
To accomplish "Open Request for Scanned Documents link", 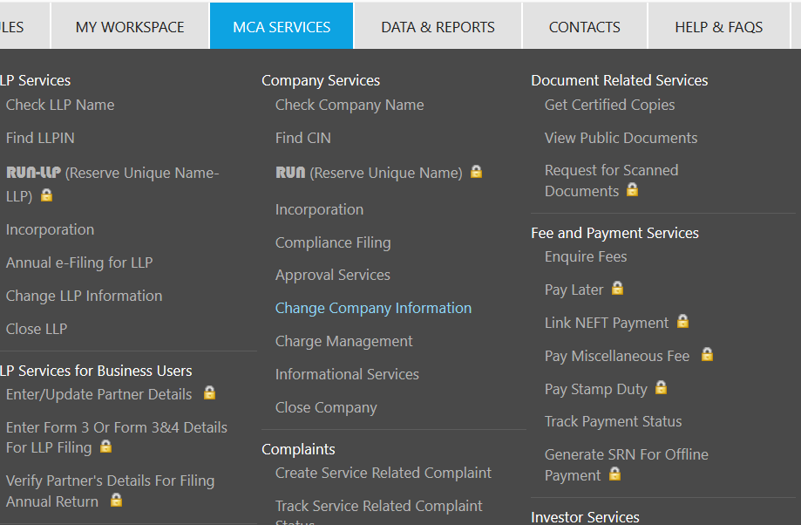I will tap(612, 181).
